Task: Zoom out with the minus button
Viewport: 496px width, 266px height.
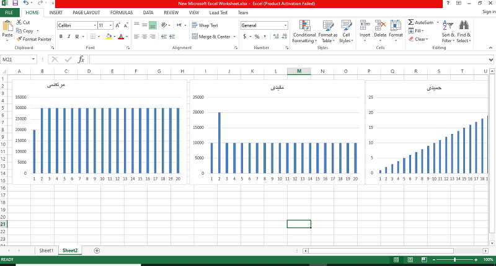Action: 434,260
